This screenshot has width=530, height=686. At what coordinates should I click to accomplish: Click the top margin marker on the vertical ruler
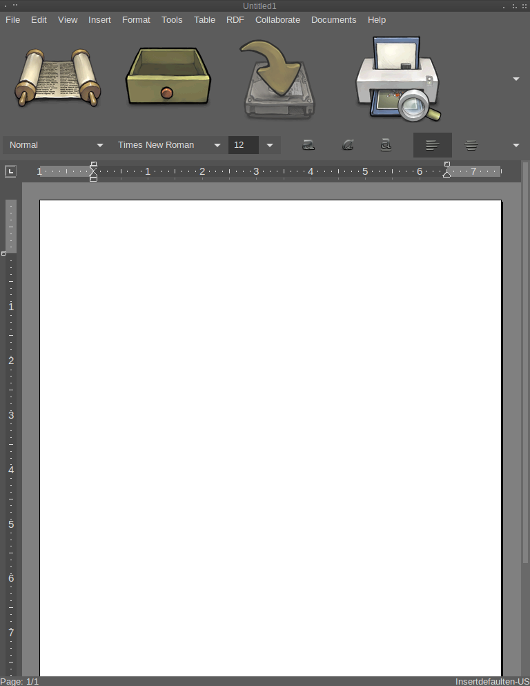tap(4, 254)
